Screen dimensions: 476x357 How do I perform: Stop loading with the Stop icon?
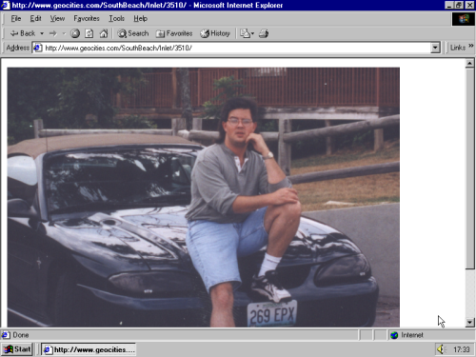click(x=75, y=33)
